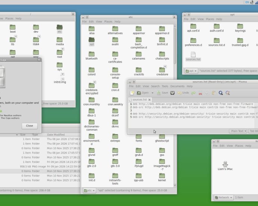The width and height of the screenshot is (258, 206).
Task: Click the Copy icon in Pluma toolbar
Action: [x=207, y=93]
